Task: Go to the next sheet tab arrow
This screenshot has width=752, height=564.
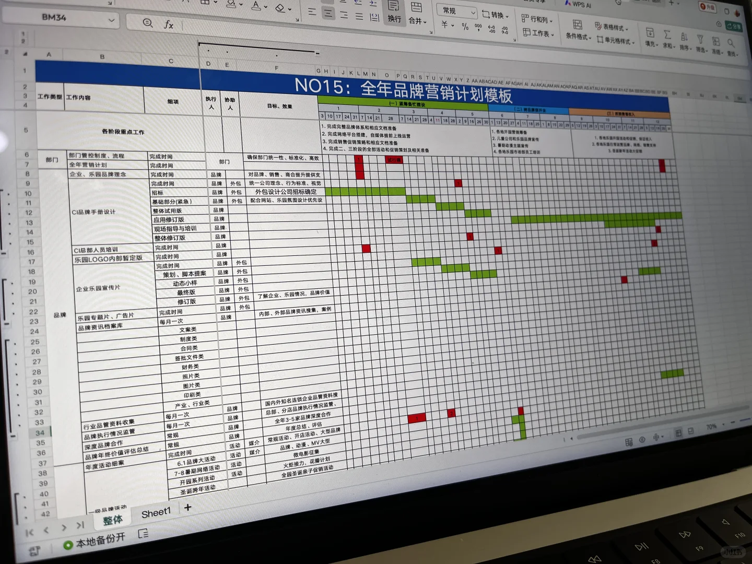Action: tap(64, 527)
